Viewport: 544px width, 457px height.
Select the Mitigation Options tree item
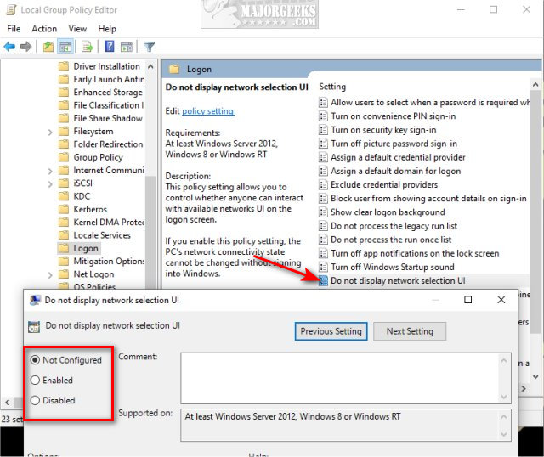point(109,261)
